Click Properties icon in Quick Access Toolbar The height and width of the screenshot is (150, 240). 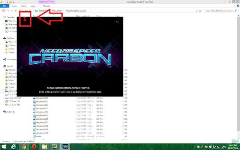coord(7,2)
